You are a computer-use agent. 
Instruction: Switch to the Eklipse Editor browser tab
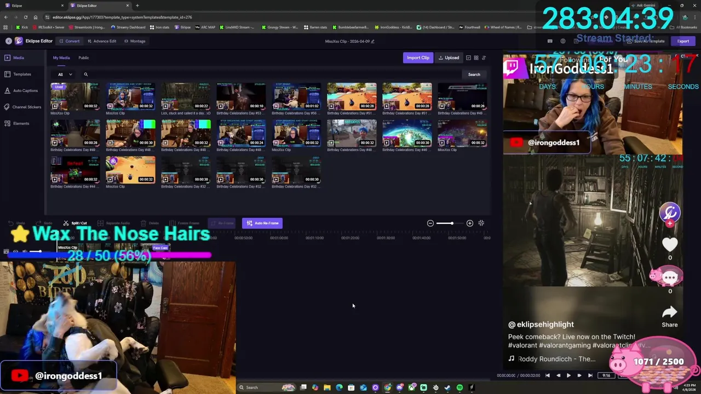coord(99,5)
